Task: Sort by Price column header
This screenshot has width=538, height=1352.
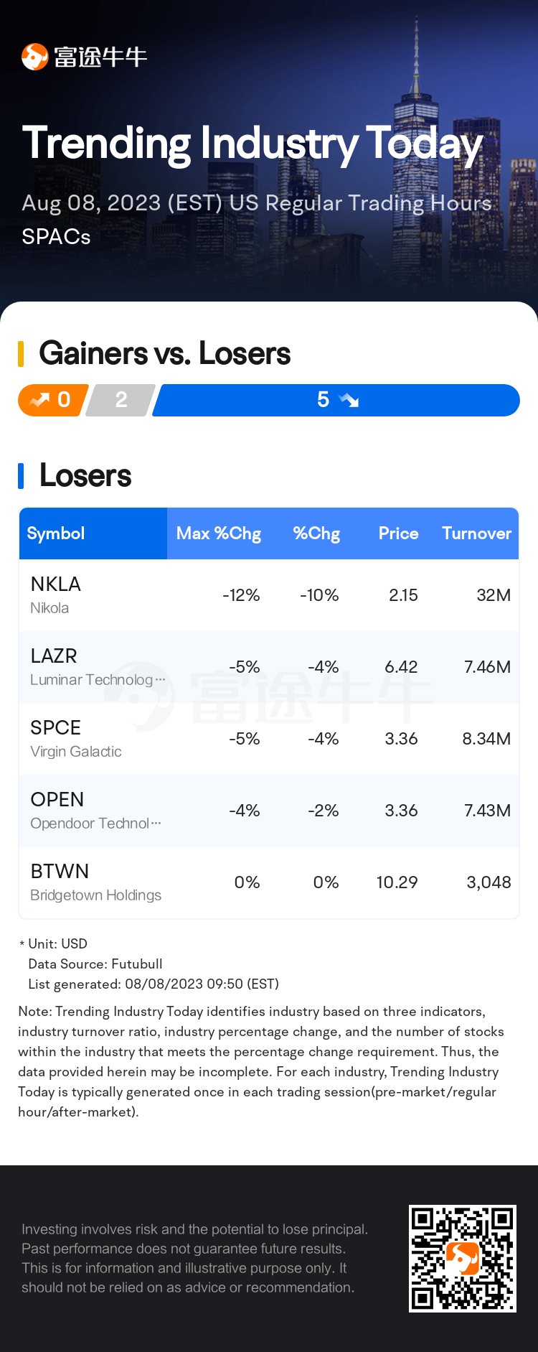Action: [x=398, y=533]
